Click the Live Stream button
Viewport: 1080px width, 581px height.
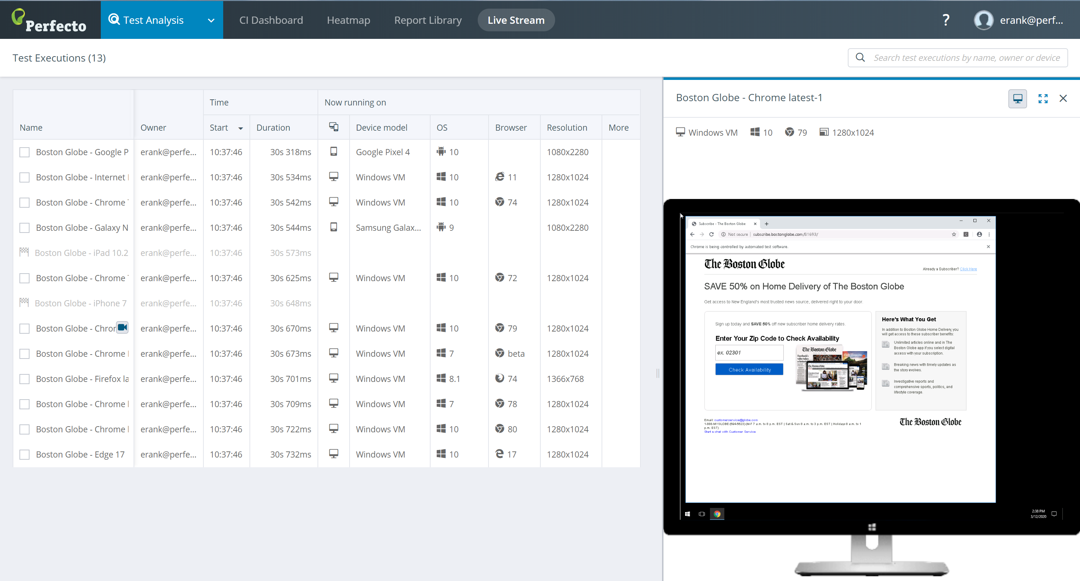pyautogui.click(x=516, y=20)
